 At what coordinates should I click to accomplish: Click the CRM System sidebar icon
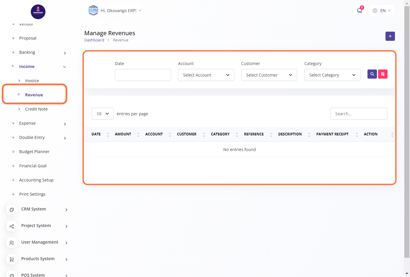[x=12, y=210]
